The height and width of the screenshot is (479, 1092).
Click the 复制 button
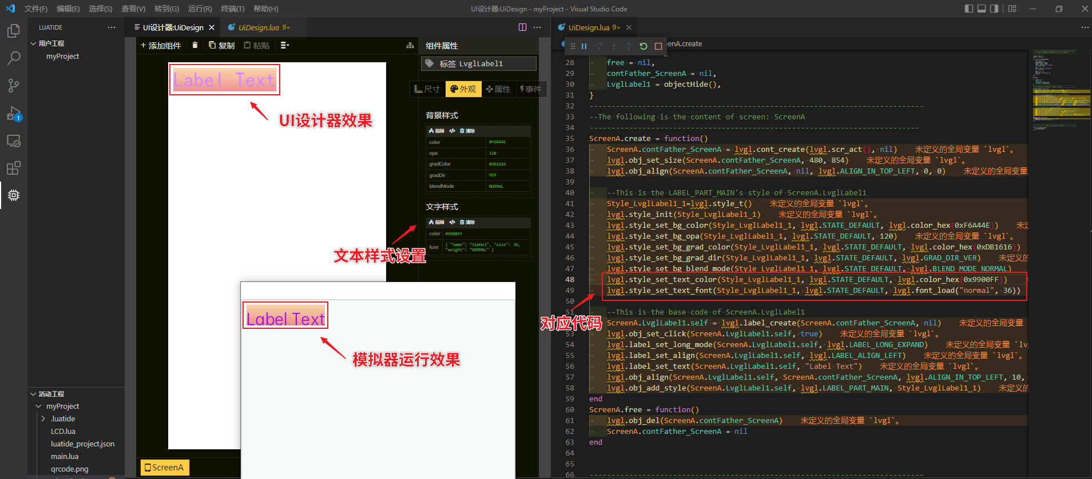tap(222, 45)
